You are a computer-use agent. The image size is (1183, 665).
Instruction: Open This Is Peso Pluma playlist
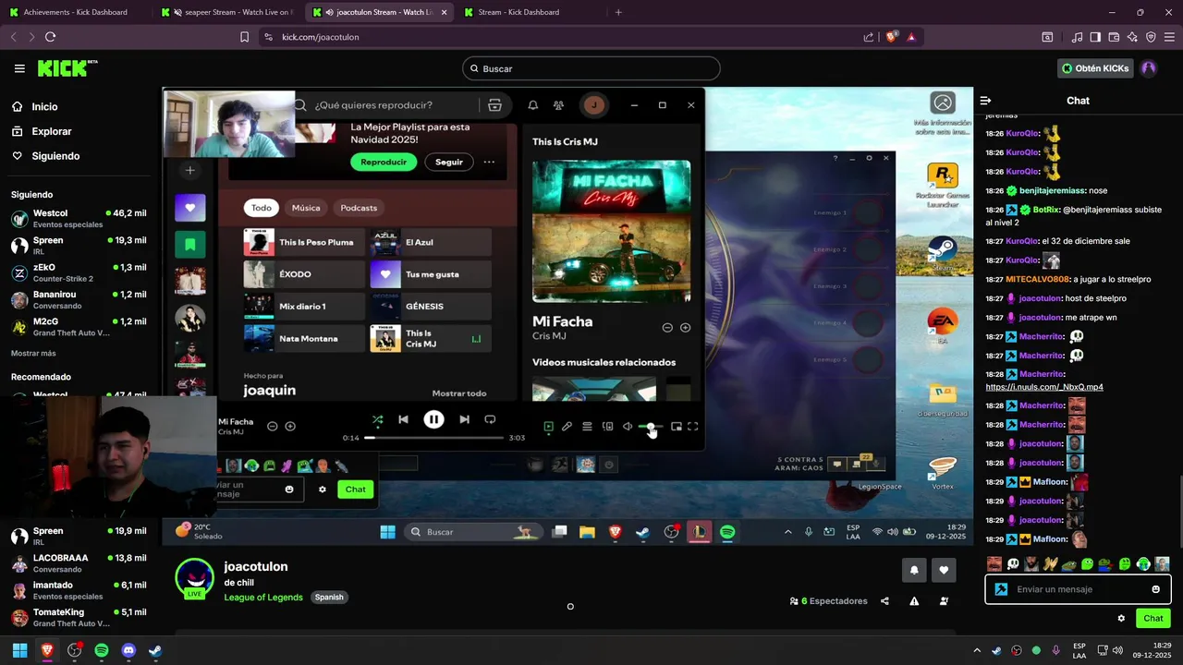(304, 242)
